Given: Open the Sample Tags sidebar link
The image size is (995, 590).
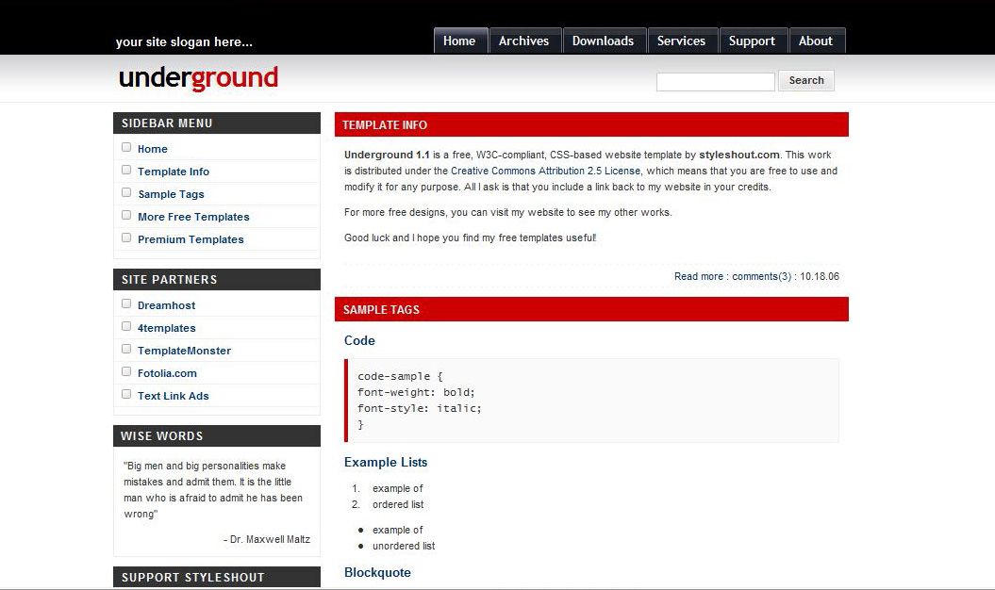Looking at the screenshot, I should pyautogui.click(x=171, y=194).
